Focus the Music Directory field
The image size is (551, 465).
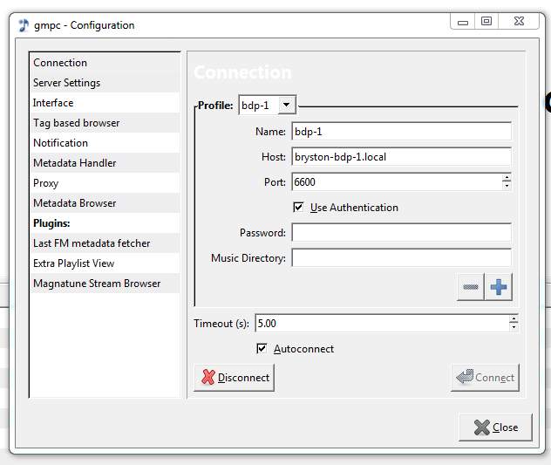(401, 258)
